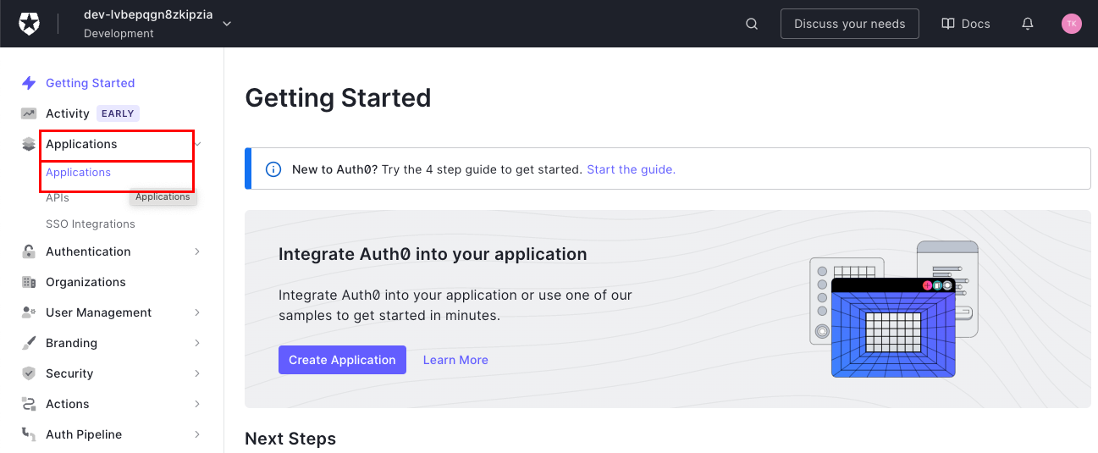Open the notifications bell

coord(1028,24)
